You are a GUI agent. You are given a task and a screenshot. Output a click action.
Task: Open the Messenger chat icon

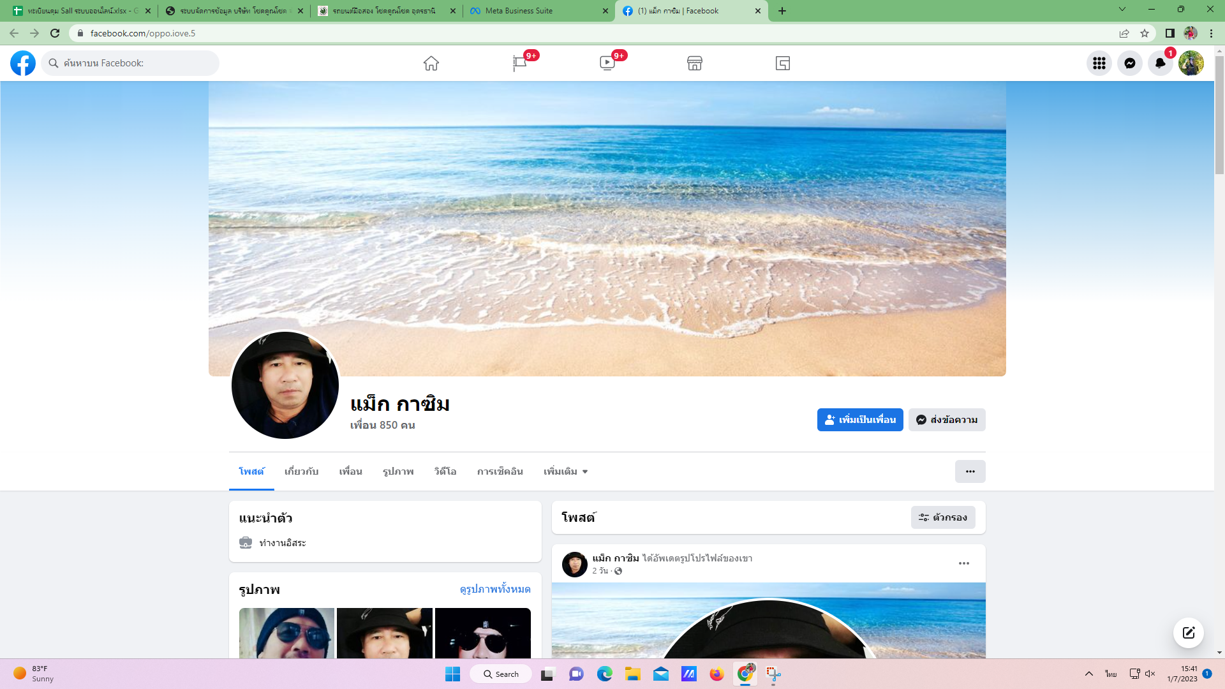pyautogui.click(x=1129, y=63)
